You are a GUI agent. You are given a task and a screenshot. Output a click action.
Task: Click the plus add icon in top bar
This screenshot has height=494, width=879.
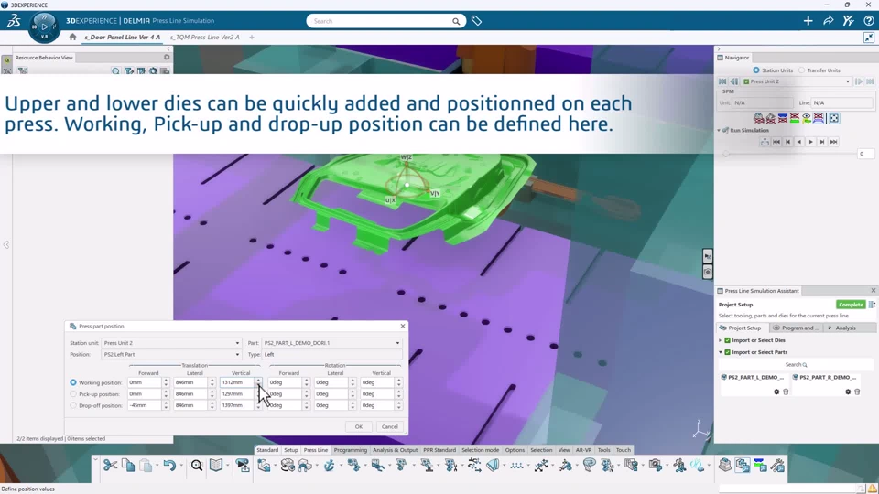coord(808,21)
